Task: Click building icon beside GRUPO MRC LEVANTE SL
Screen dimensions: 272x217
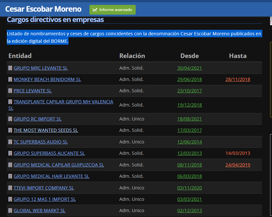Action: (10, 68)
